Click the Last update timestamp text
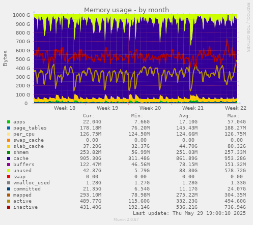This screenshot has height=225, width=253. 189,213
